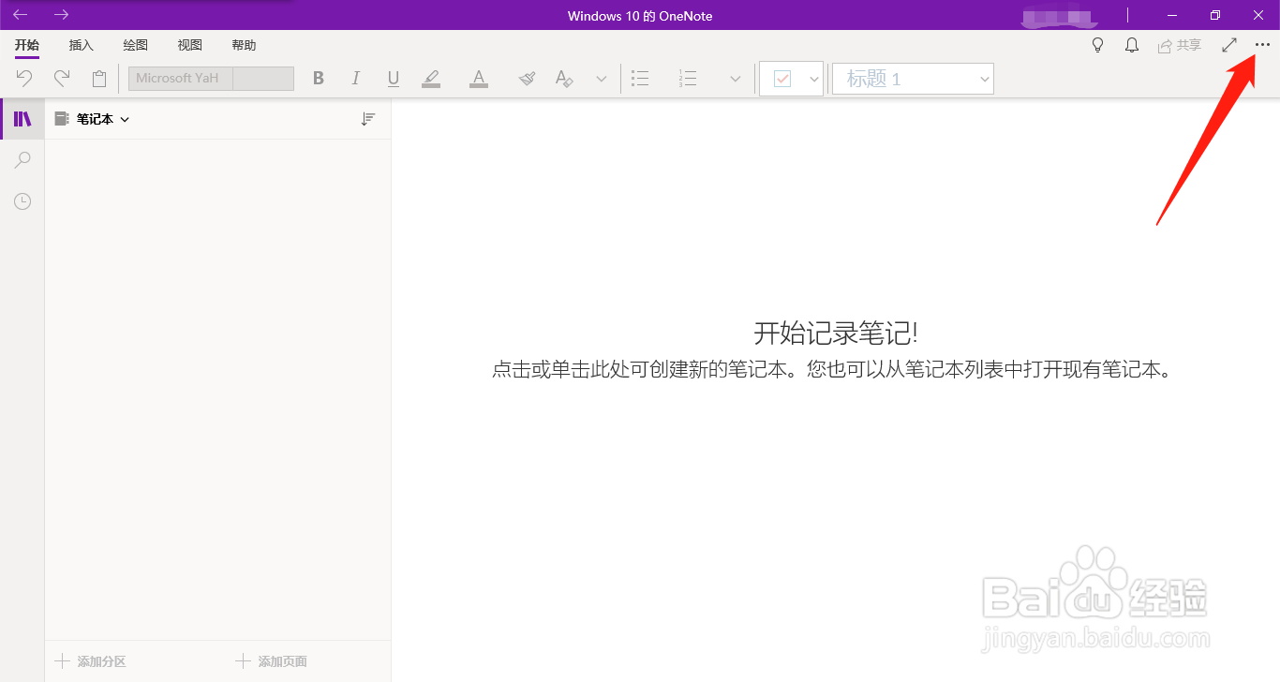The image size is (1280, 682).
Task: Click the Forward arrow in title bar
Action: tap(62, 15)
